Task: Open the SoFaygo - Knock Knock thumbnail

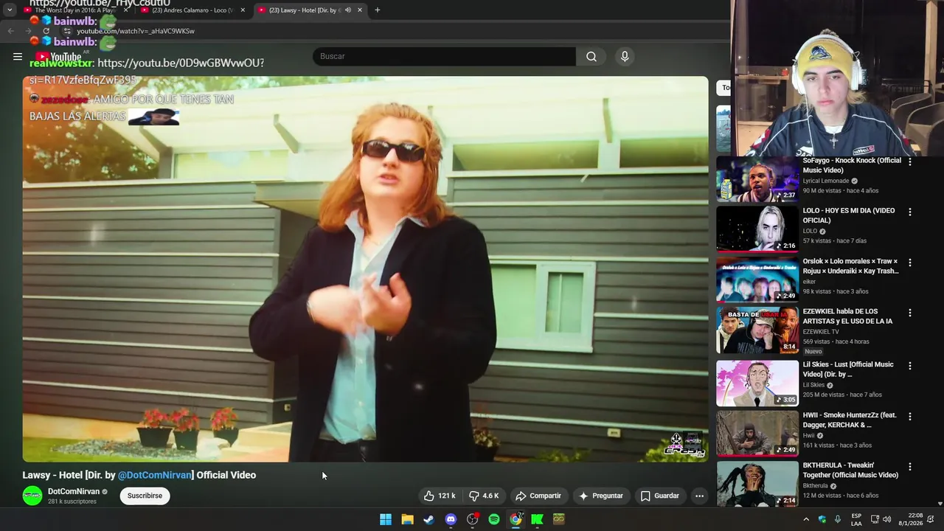Action: (757, 179)
